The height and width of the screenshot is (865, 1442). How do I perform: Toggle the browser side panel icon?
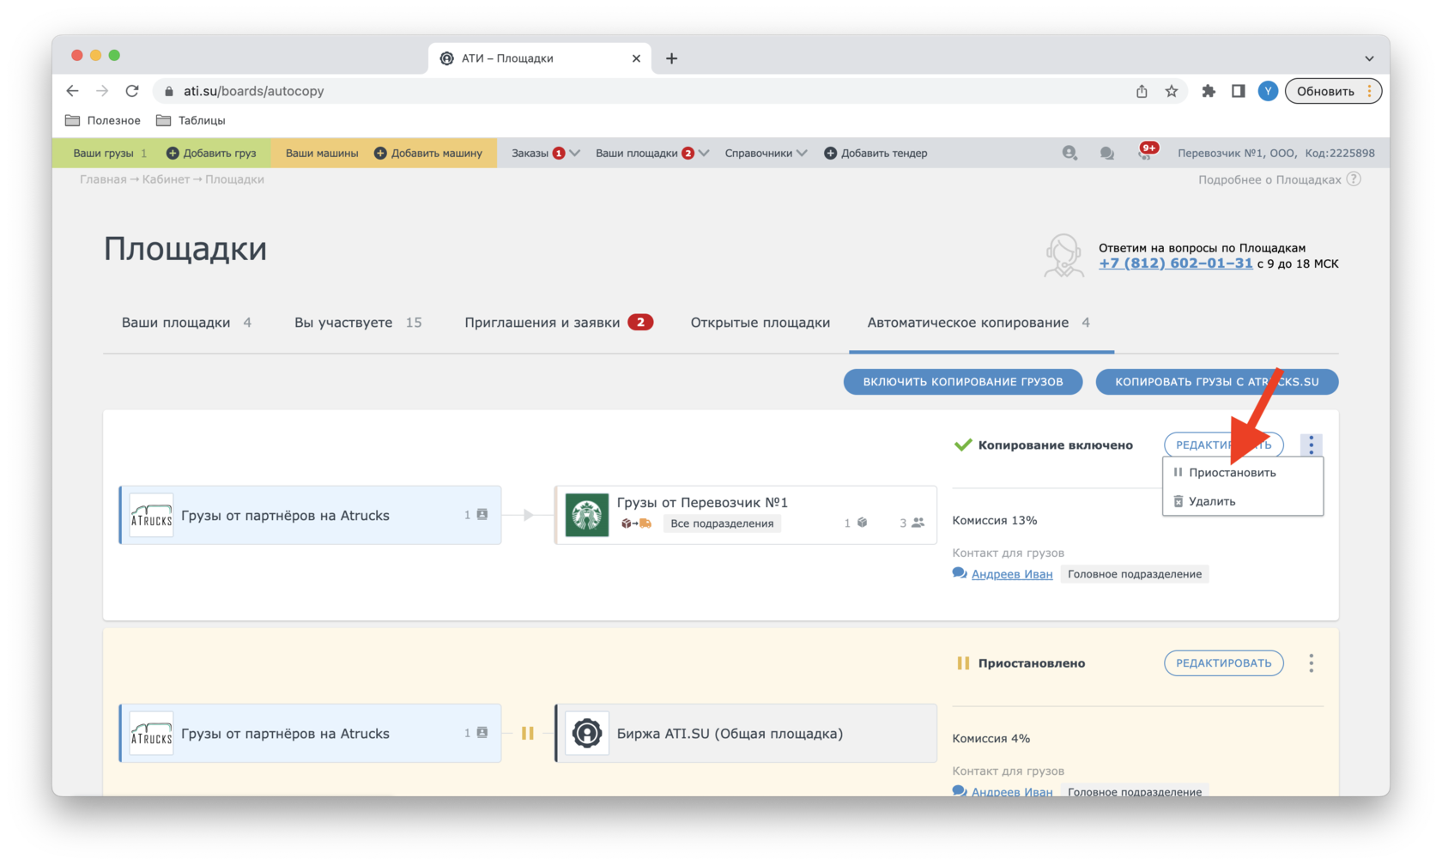pyautogui.click(x=1238, y=91)
